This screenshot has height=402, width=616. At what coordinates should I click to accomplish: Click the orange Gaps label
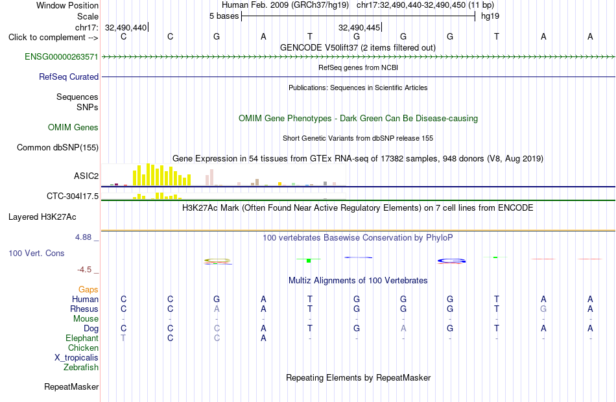[x=88, y=289]
